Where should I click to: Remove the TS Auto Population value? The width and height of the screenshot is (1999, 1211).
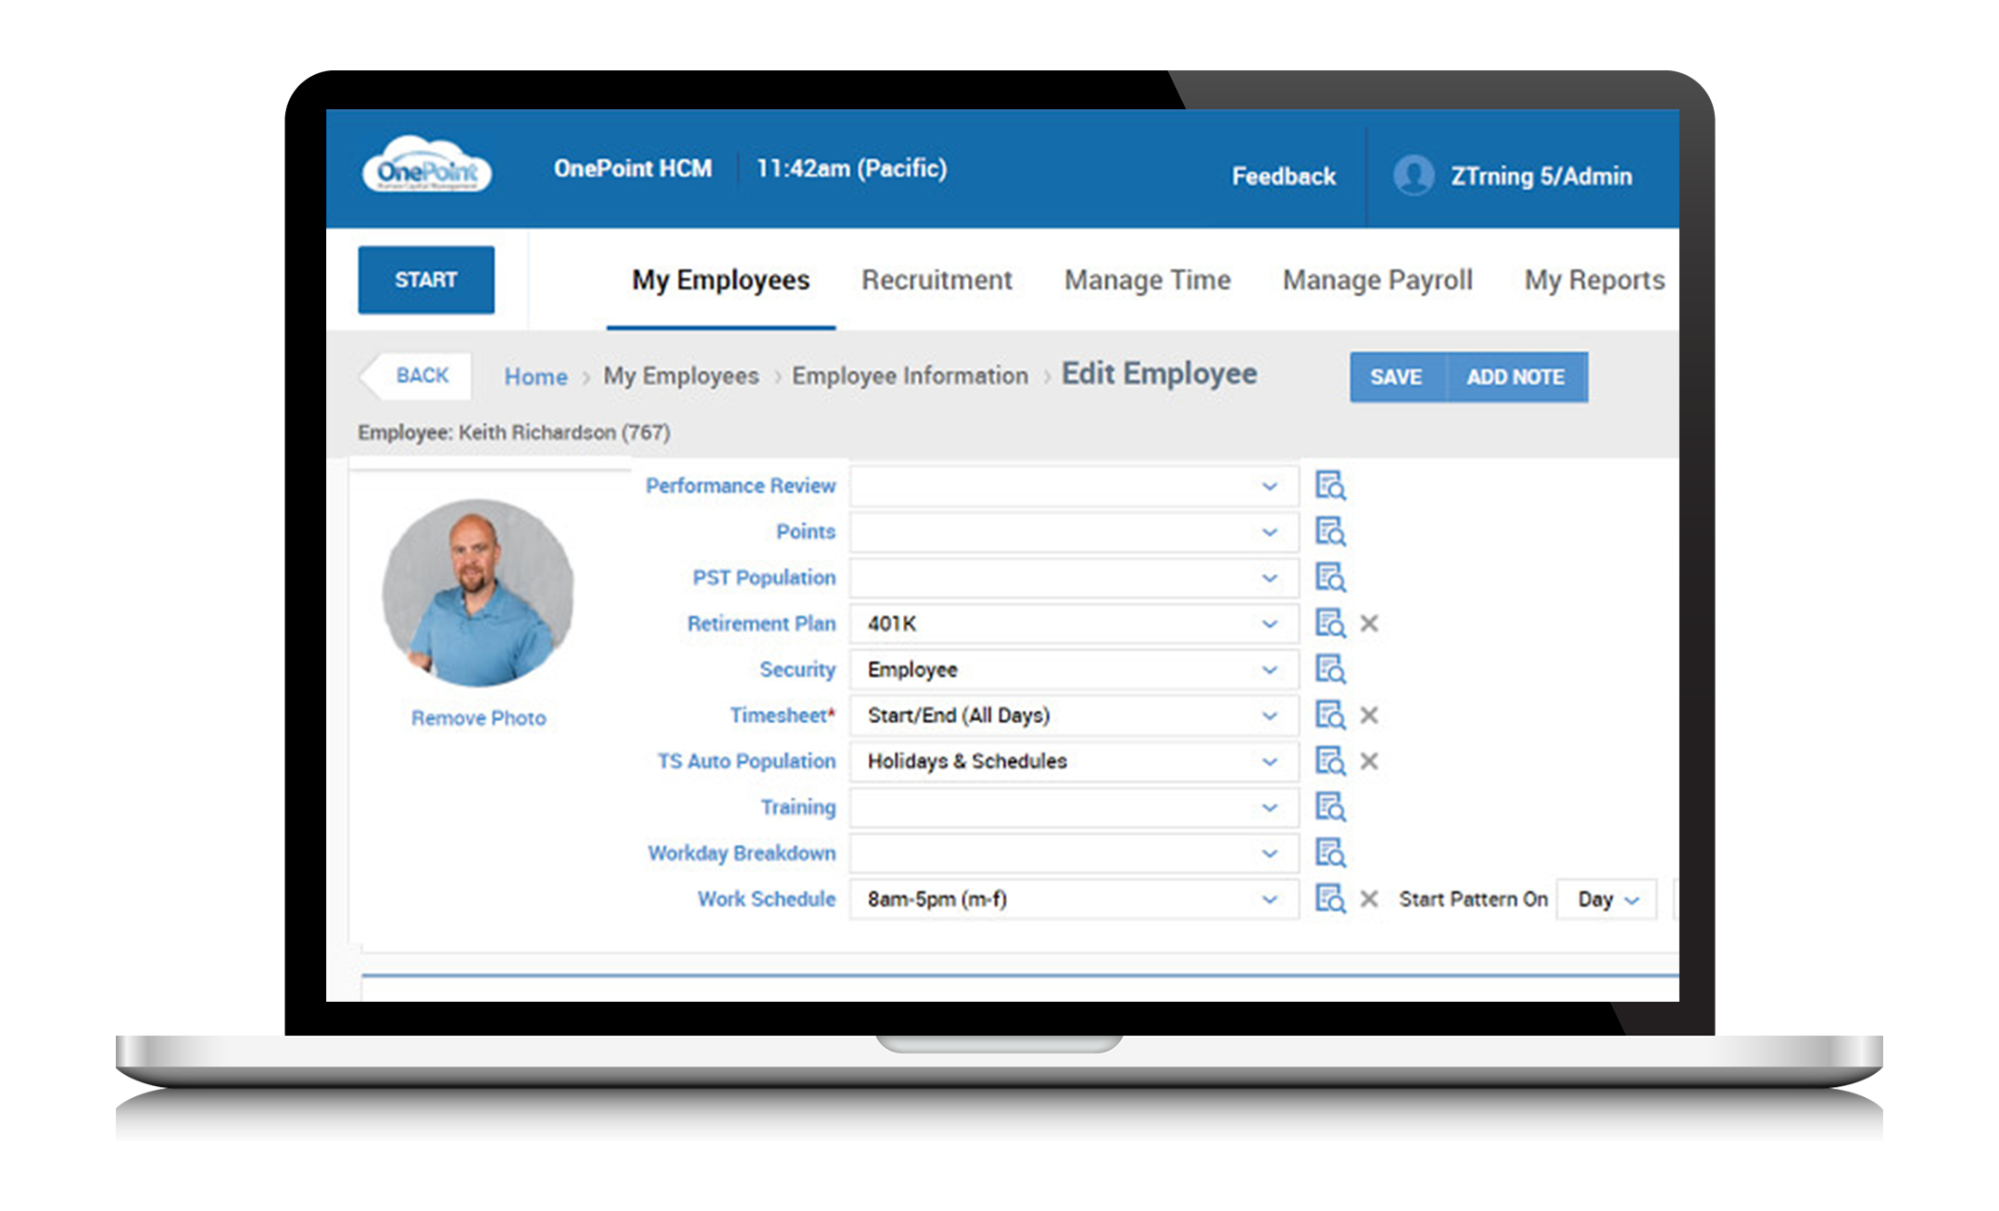click(x=1368, y=759)
